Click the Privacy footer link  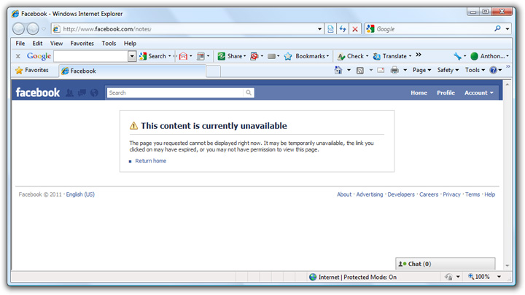point(451,194)
